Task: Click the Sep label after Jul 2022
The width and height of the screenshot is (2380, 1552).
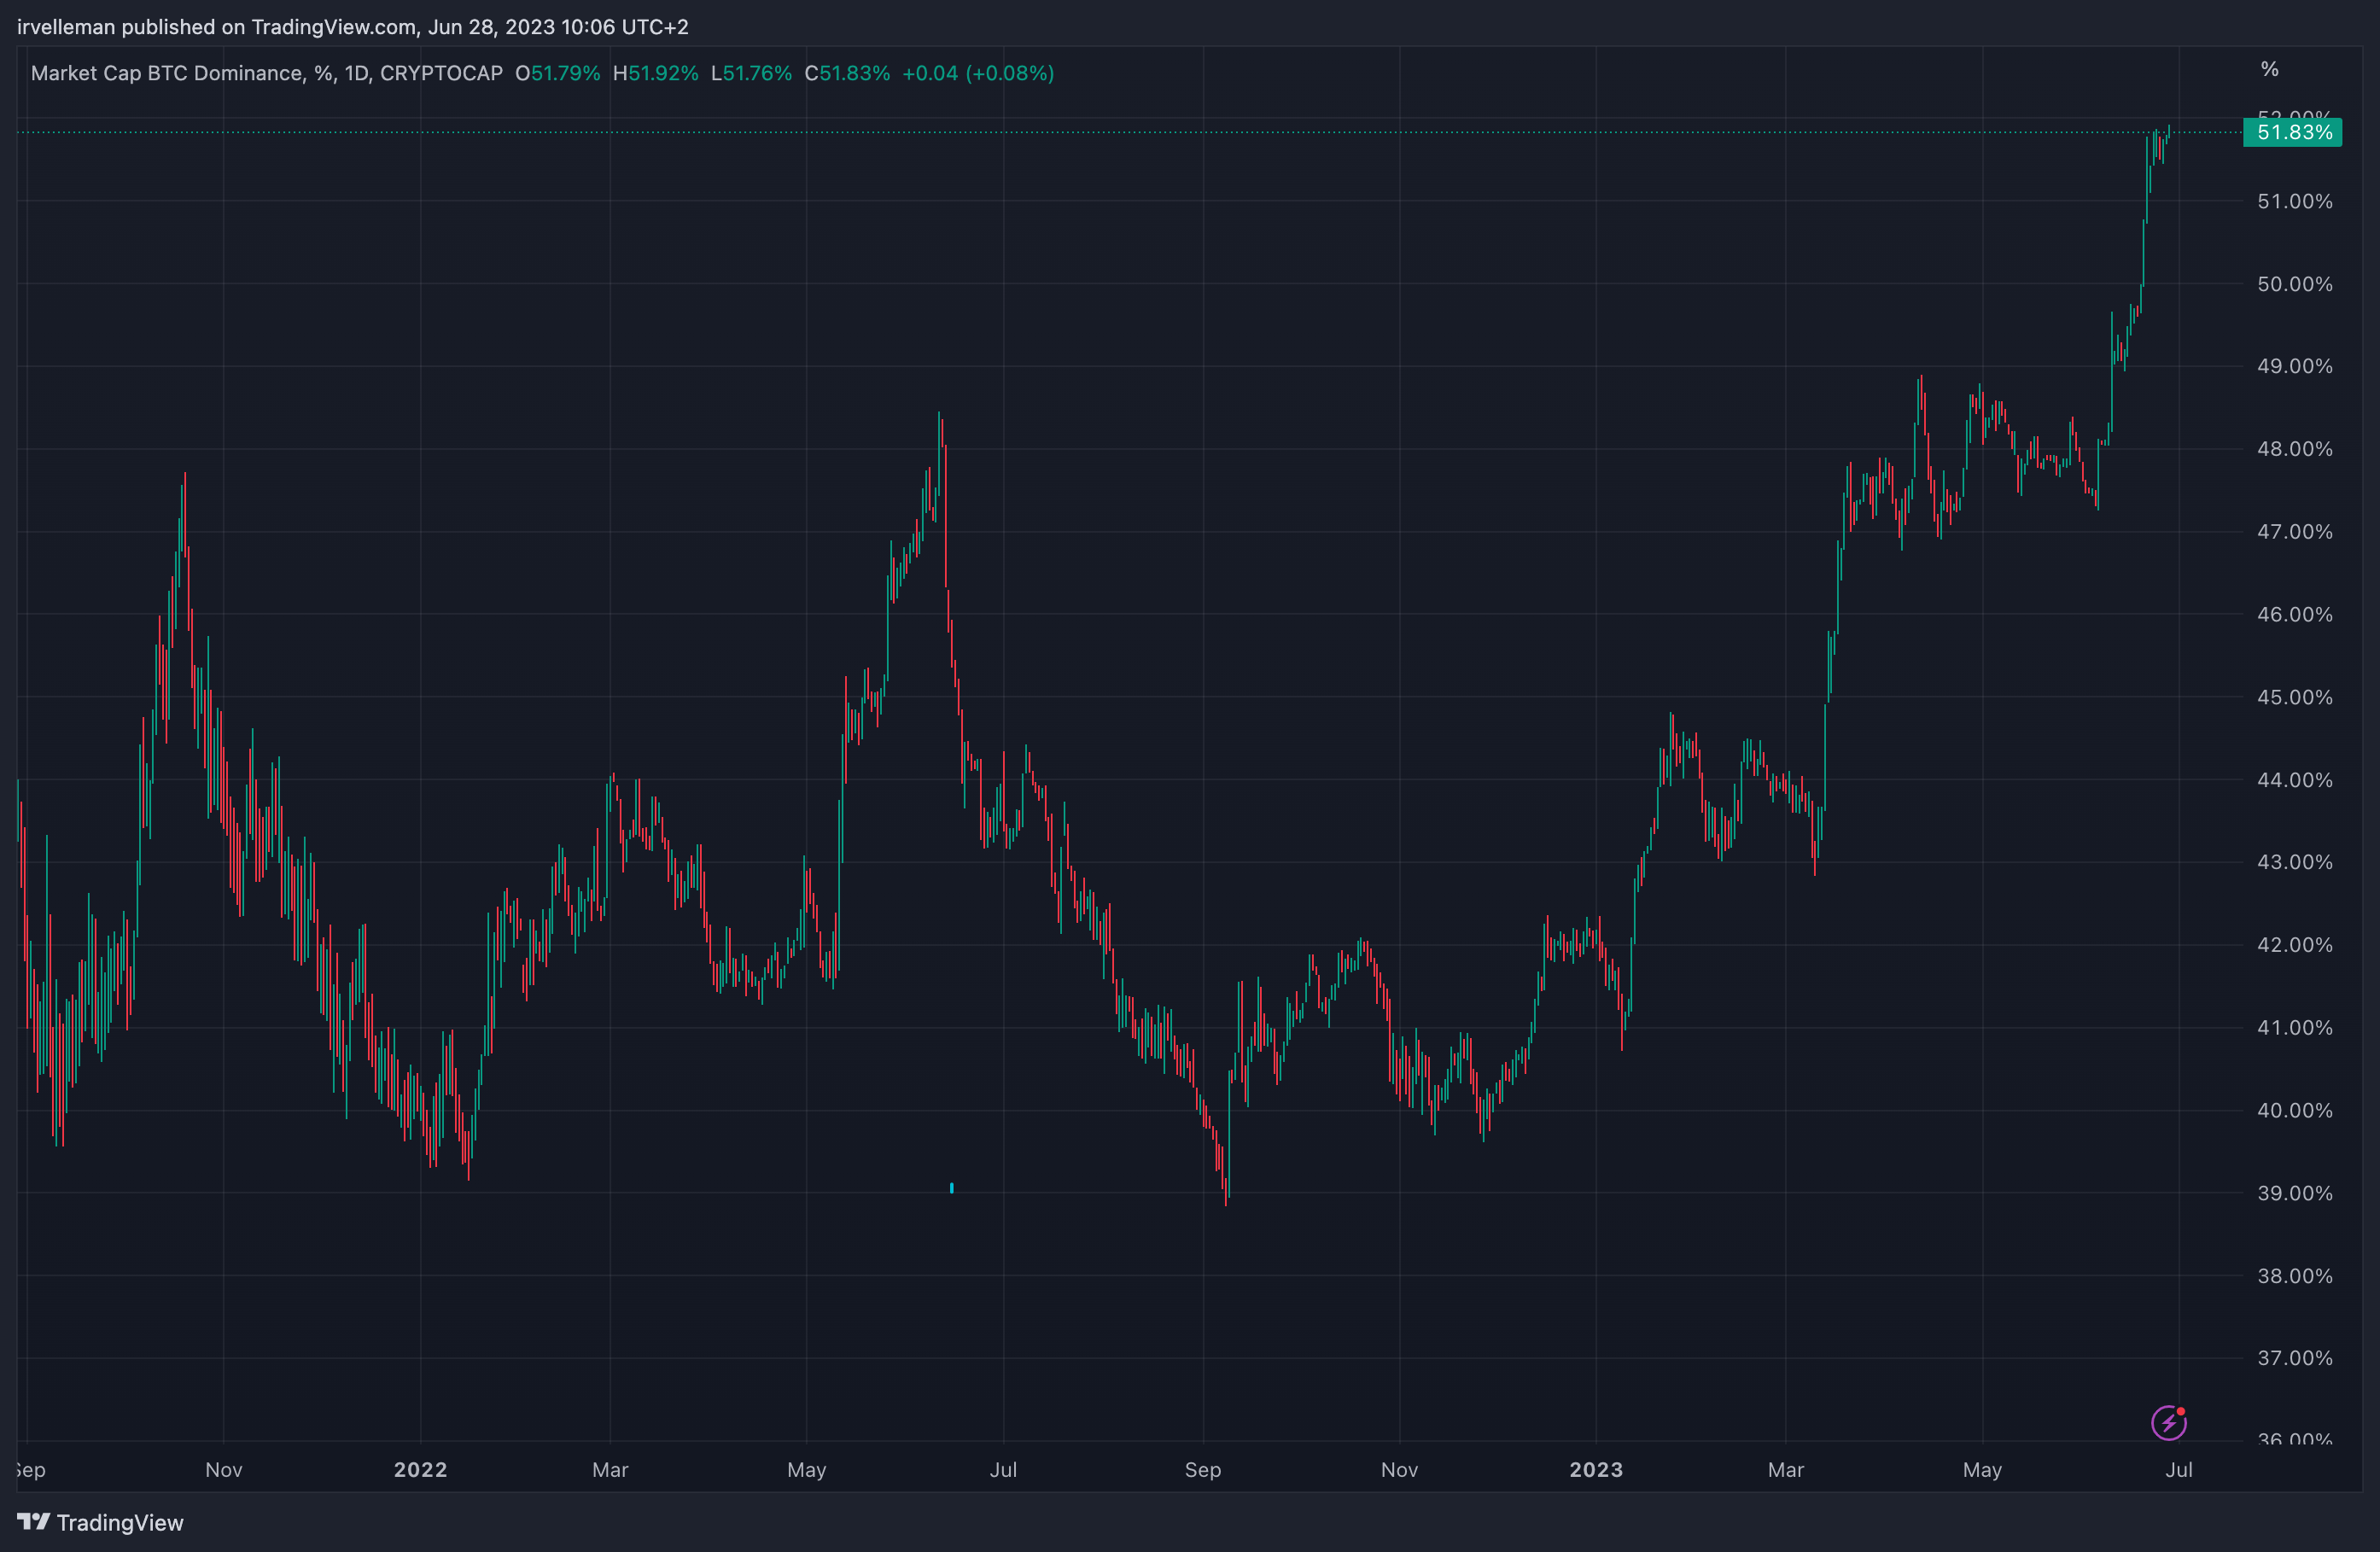Action: point(1203,1470)
